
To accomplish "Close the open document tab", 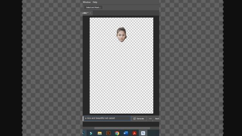I will point(90,13).
